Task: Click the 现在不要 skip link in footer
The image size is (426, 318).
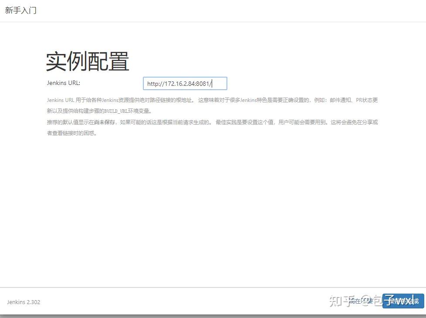Action: pyautogui.click(x=362, y=301)
